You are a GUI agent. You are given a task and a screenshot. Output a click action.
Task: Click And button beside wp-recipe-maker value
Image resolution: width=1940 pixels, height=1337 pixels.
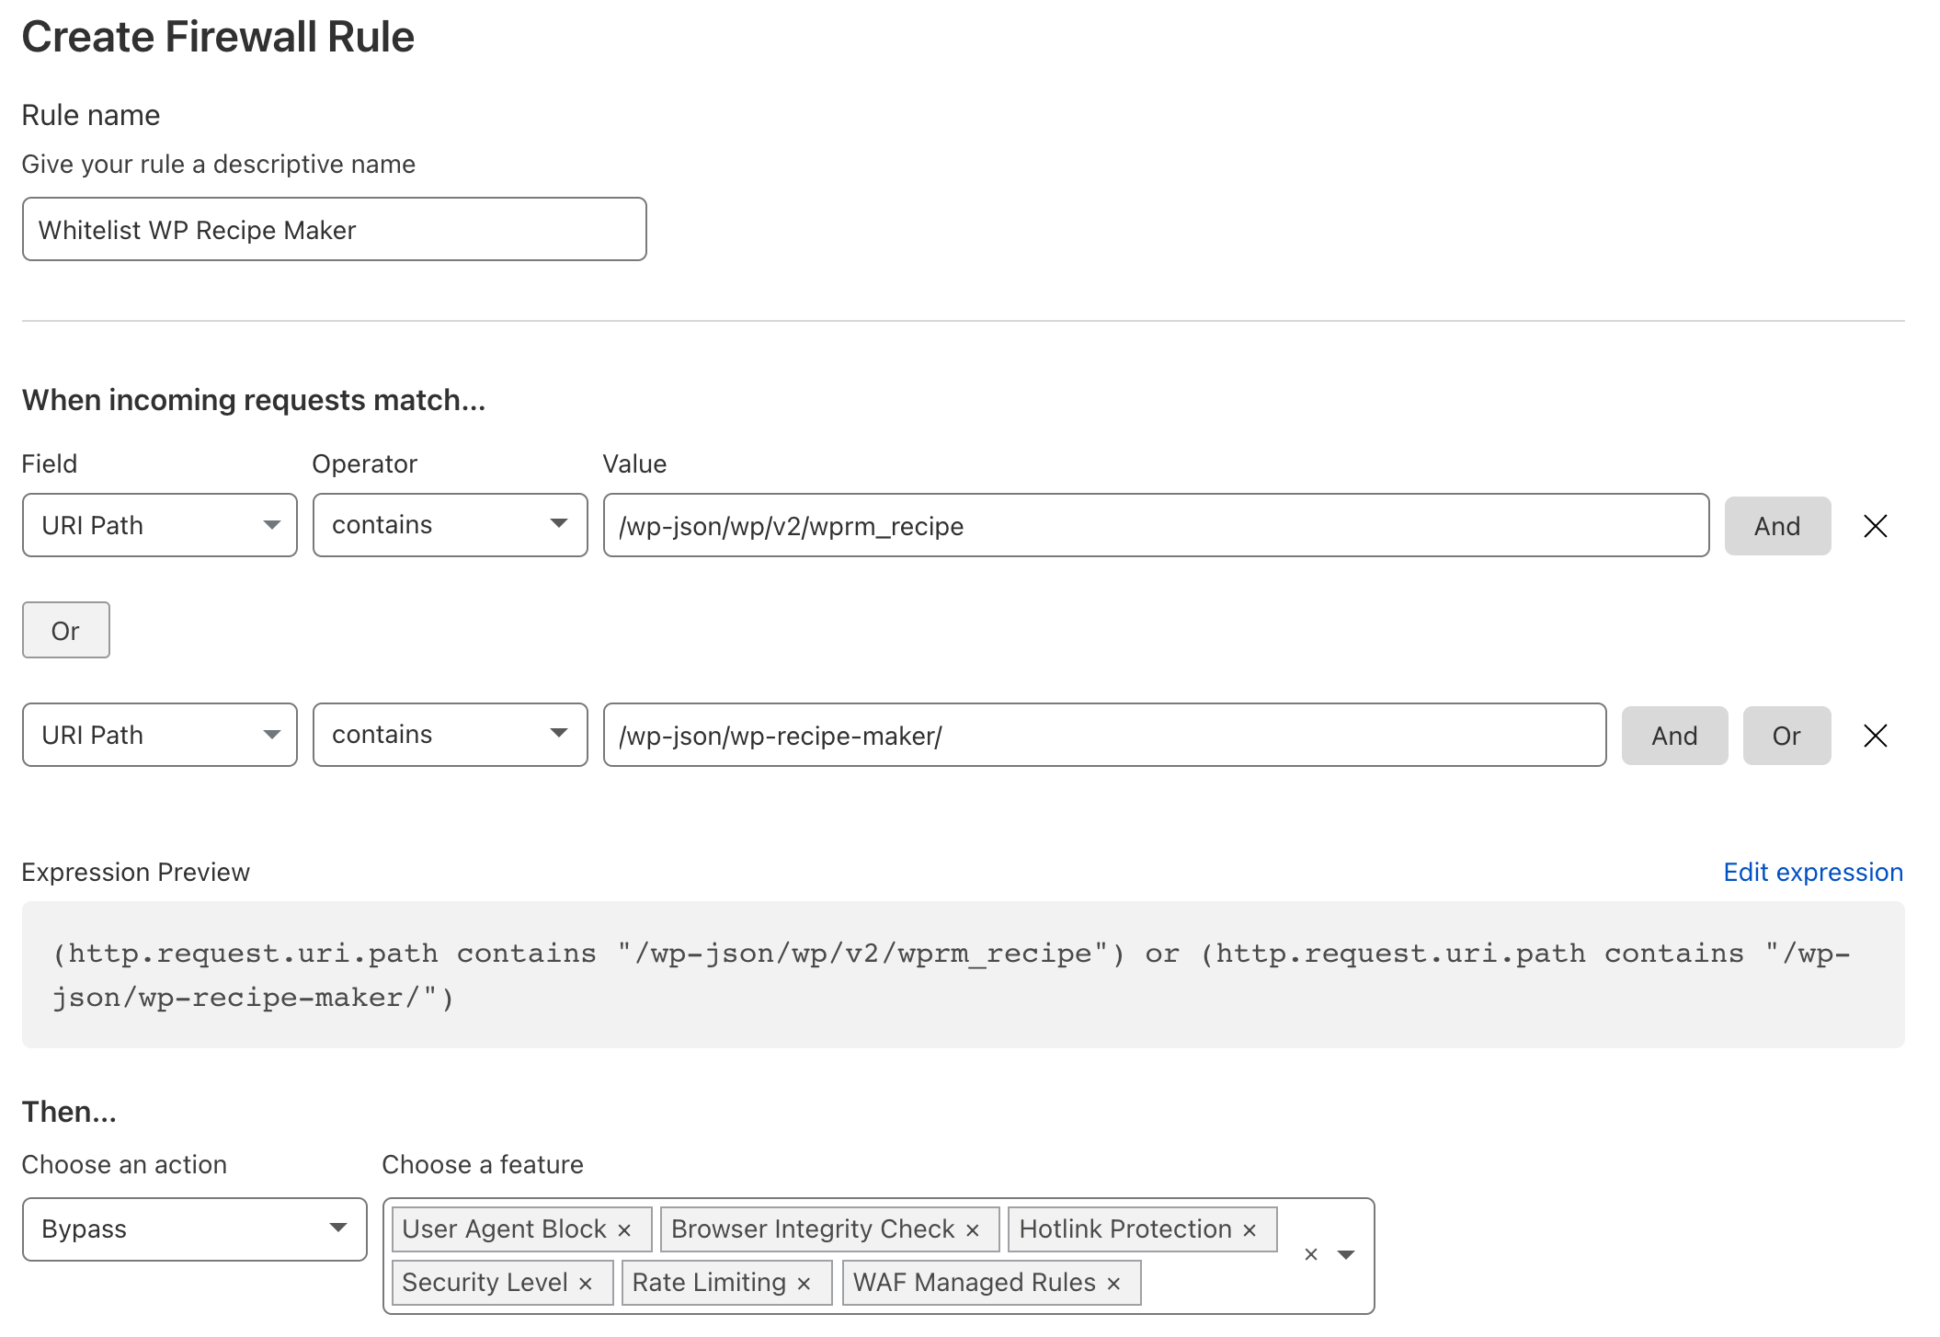[x=1674, y=736]
